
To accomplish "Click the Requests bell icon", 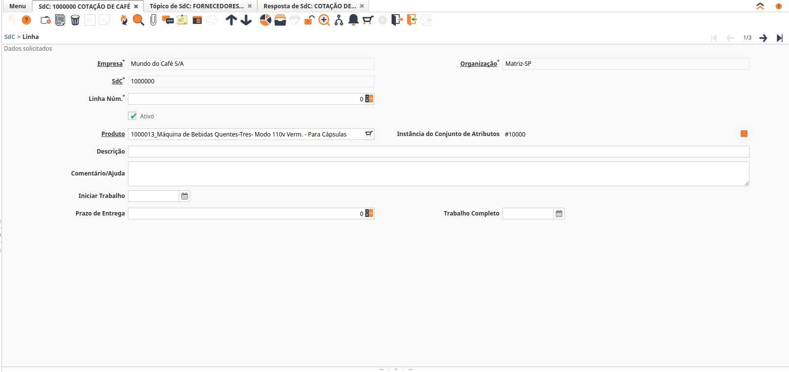I will coord(353,20).
